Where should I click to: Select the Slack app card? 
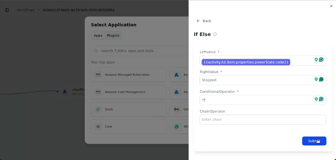(129, 109)
